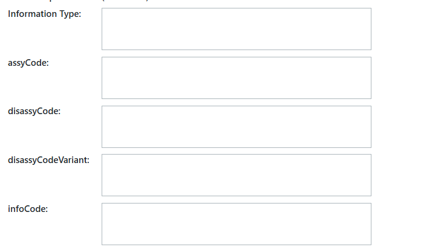Select the disassyCodeVariant input box
This screenshot has height=250, width=441.
tap(236, 175)
